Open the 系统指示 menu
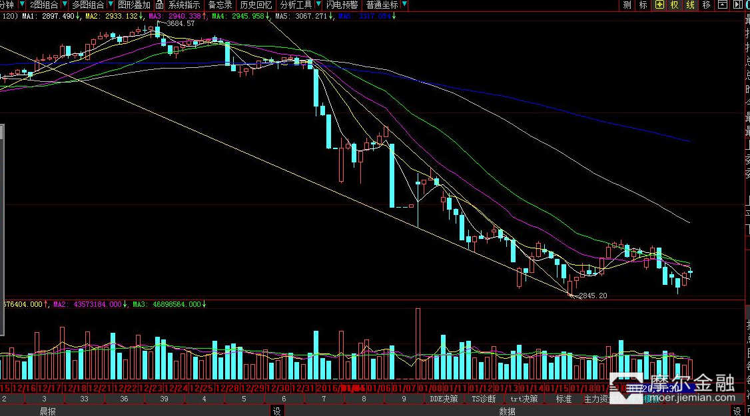This screenshot has width=750, height=416. 184,5
